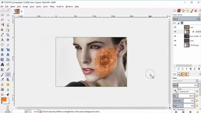Viewport: 201px width, 113px height.
Task: Select the Ellipse Select tool
Action: tap(8, 15)
